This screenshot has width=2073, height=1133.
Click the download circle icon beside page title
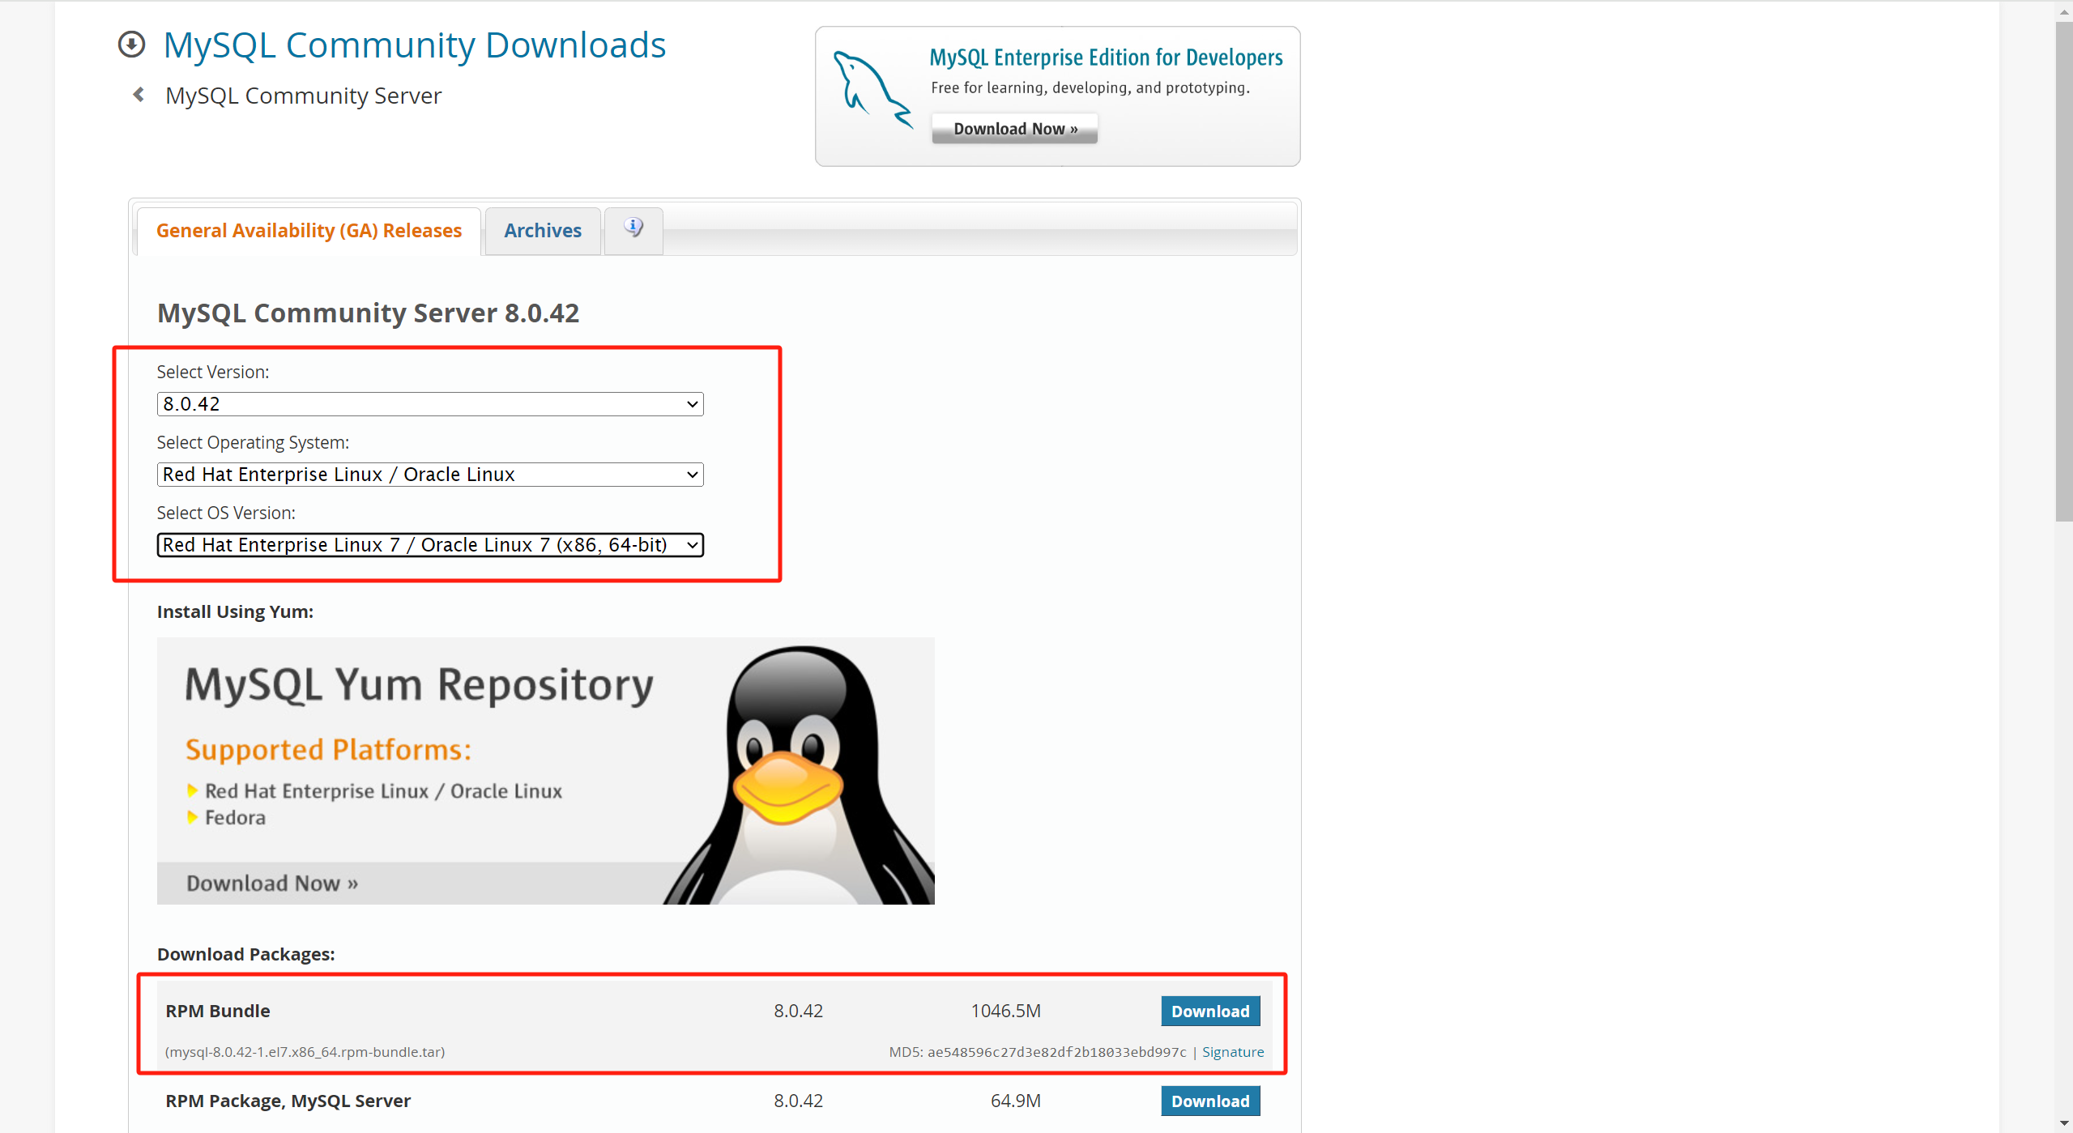pyautogui.click(x=131, y=45)
